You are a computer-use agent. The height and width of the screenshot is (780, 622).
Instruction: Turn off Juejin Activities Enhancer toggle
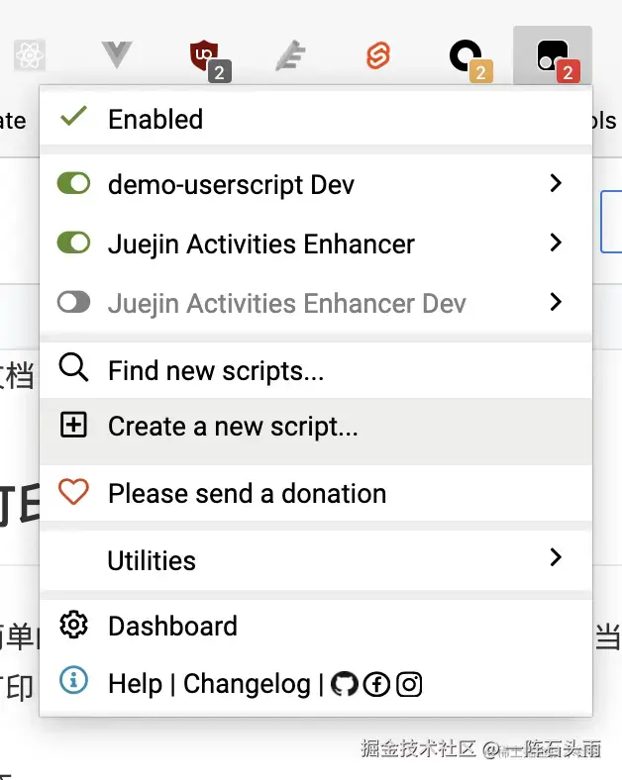tap(73, 244)
